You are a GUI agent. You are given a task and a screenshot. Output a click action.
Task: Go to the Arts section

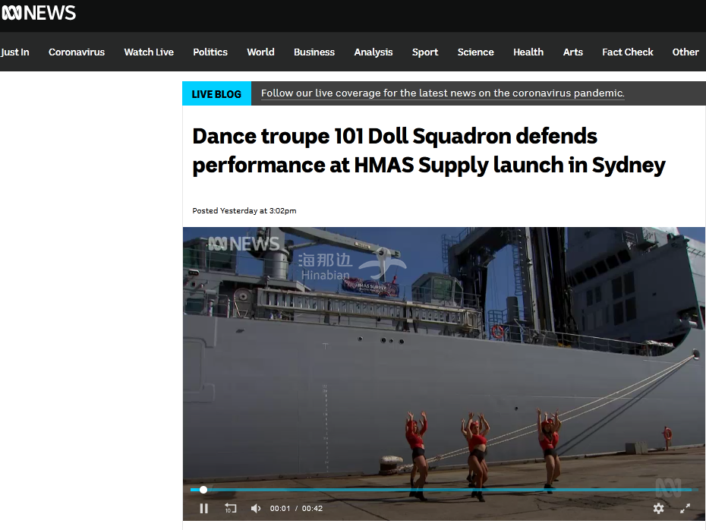[572, 52]
